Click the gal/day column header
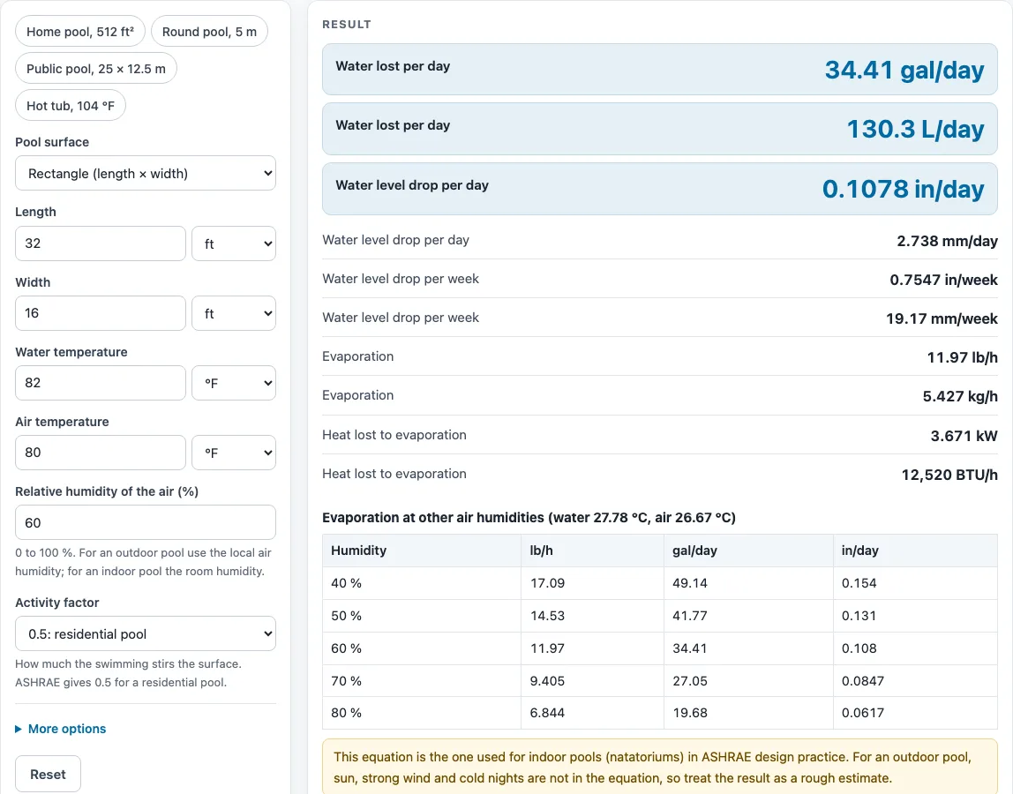The image size is (1013, 794). tap(749, 551)
